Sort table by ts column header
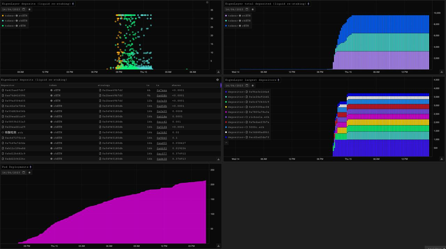The image size is (446, 249). coord(148,85)
